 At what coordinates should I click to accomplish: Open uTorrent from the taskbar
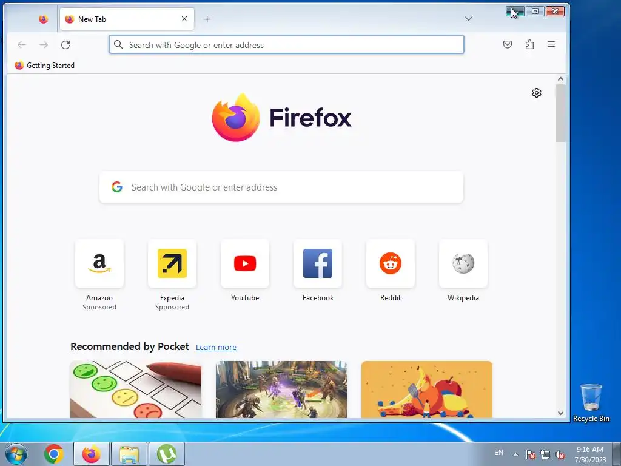(167, 454)
